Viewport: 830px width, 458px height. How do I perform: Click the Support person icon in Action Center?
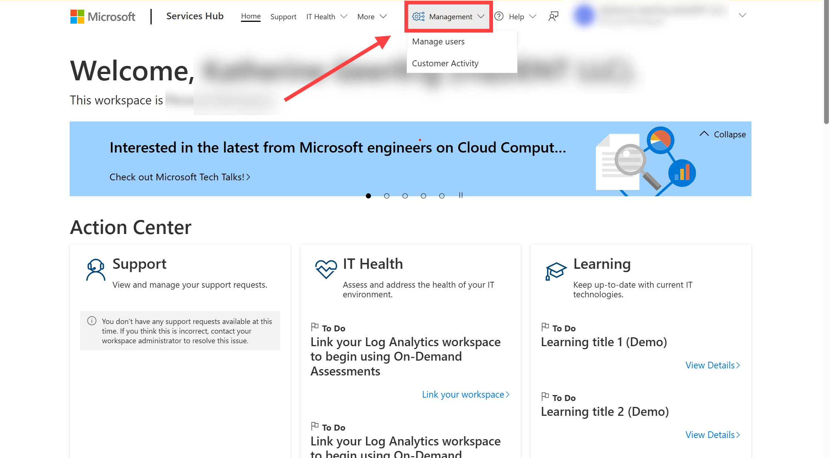point(95,269)
